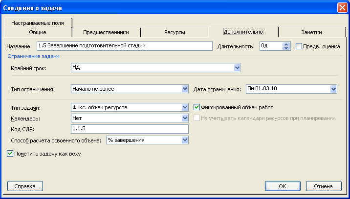Open the Календарь dropdown list
Screen dimensions: 350x199
click(x=185, y=118)
